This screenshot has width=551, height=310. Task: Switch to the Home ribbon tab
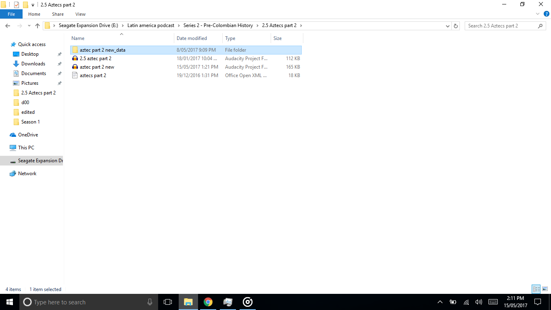34,14
